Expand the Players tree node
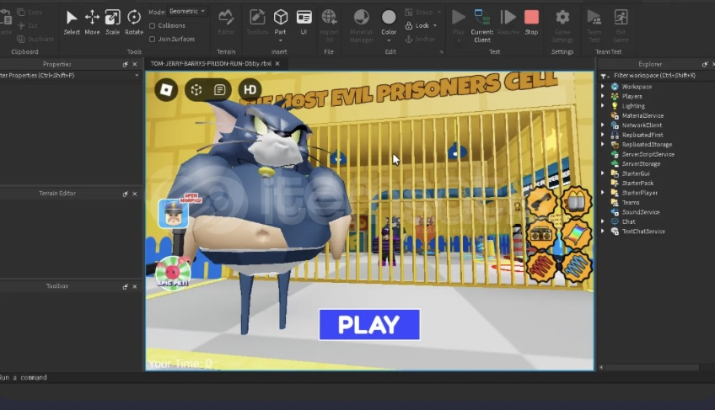Viewport: 715px width, 410px height. point(603,96)
